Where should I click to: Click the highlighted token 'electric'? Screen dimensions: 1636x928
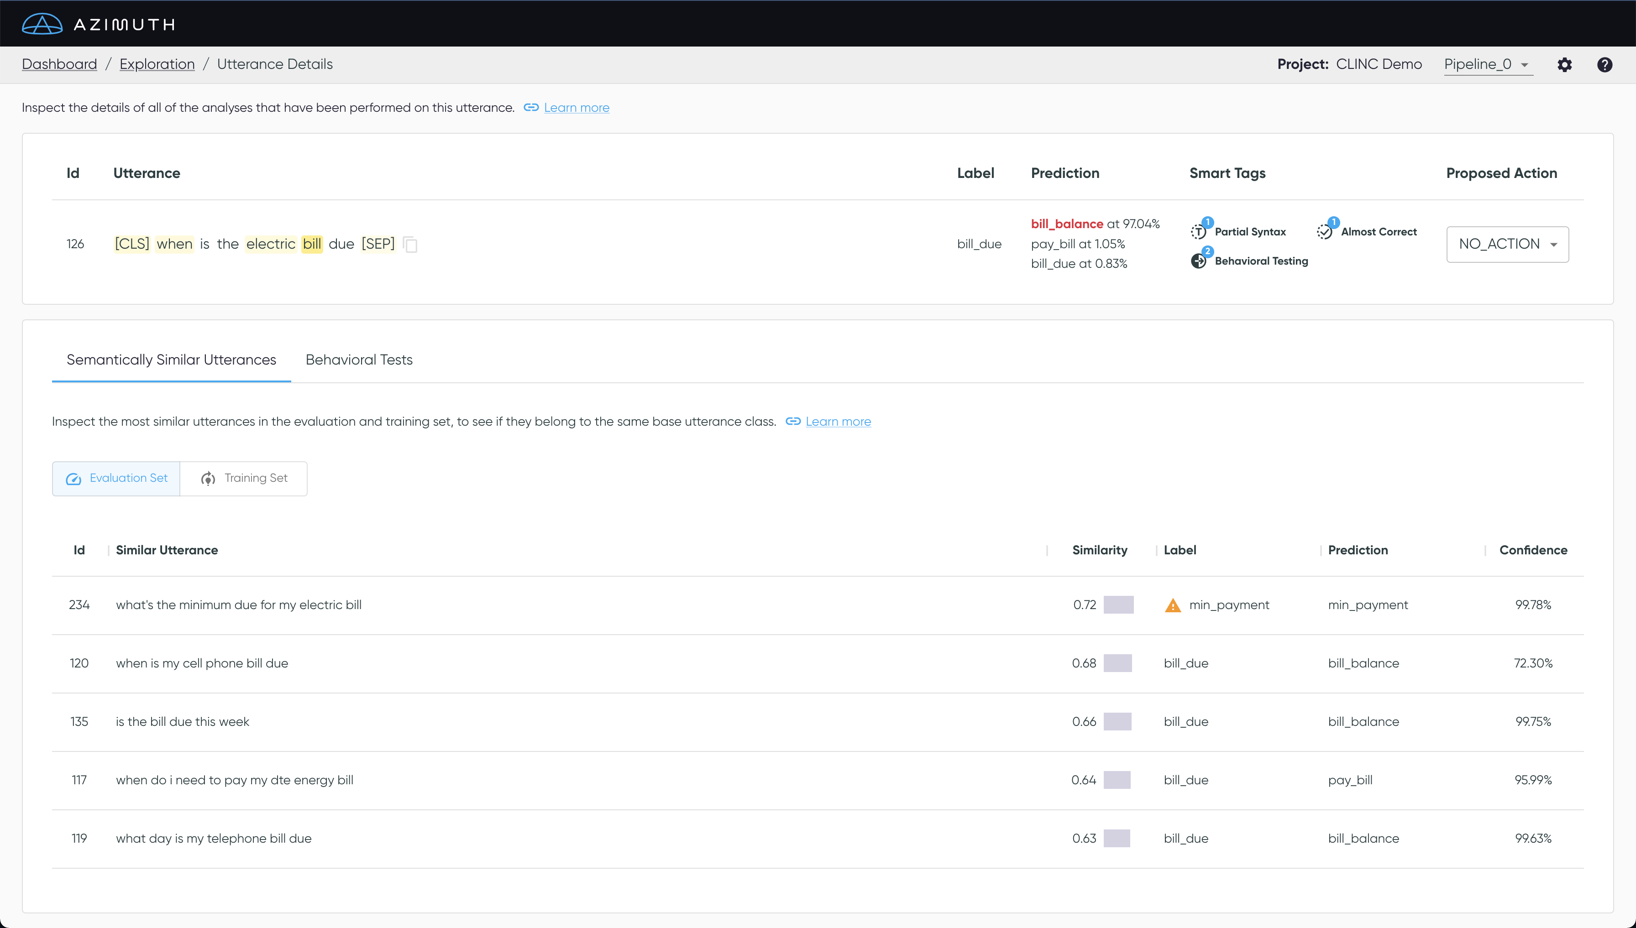coord(270,244)
